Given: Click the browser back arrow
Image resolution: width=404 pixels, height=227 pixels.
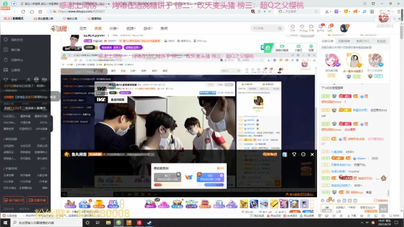Looking at the screenshot, I should click(x=6, y=12).
